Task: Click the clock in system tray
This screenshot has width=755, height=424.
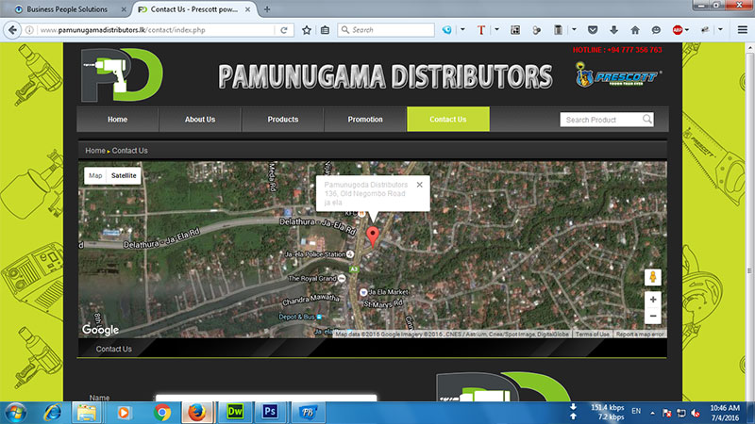Action: pos(724,413)
